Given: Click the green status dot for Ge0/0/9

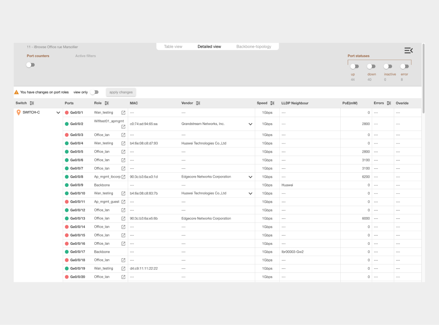Looking at the screenshot, I should tap(67, 185).
